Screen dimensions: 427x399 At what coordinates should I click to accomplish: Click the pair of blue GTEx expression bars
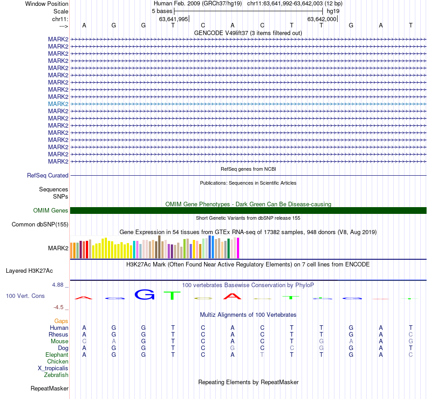[211, 247]
